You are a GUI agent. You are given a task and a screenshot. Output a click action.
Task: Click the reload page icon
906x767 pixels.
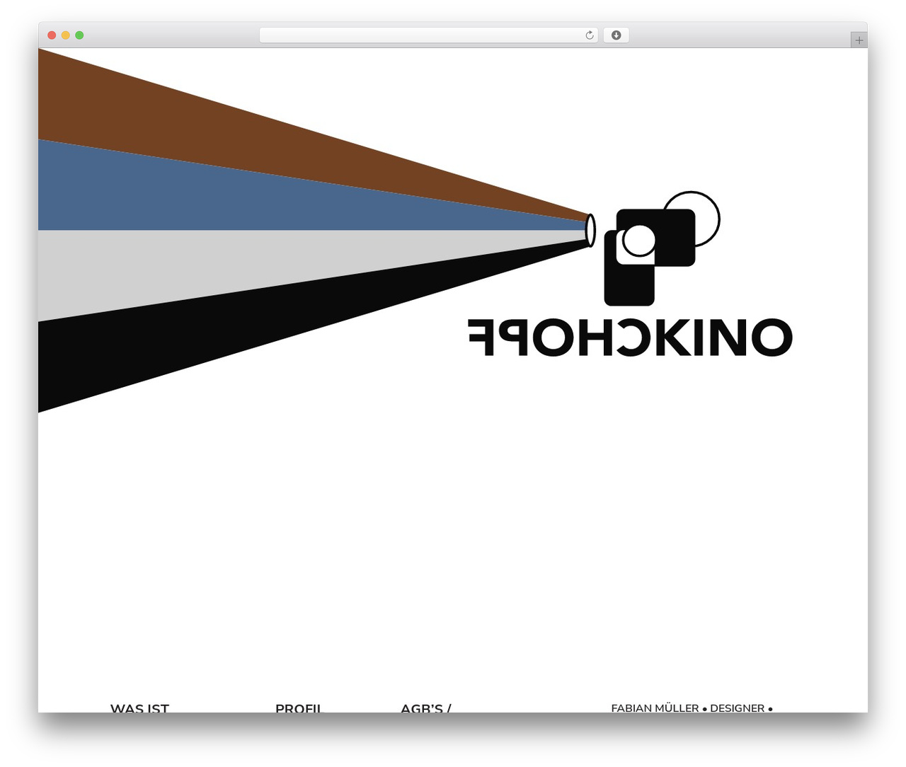click(x=589, y=35)
